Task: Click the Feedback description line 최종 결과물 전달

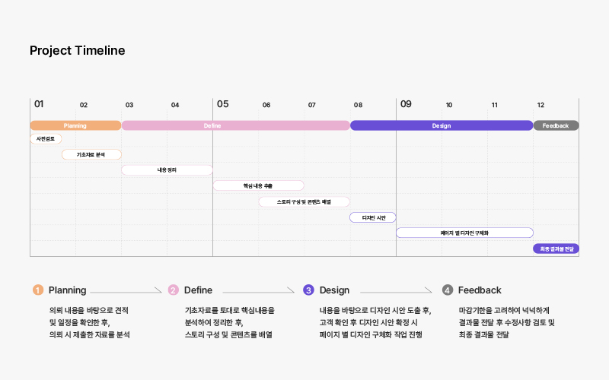Action: pyautogui.click(x=484, y=334)
